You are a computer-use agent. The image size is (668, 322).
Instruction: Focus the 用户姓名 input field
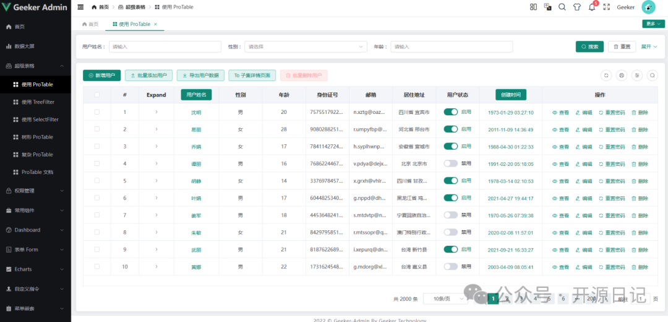(165, 46)
